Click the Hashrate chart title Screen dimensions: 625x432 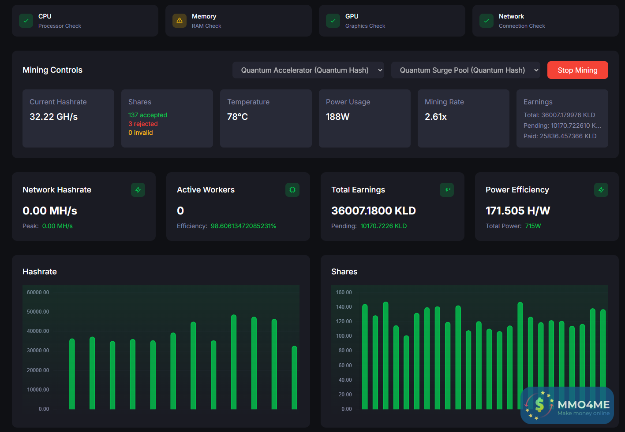pyautogui.click(x=40, y=272)
